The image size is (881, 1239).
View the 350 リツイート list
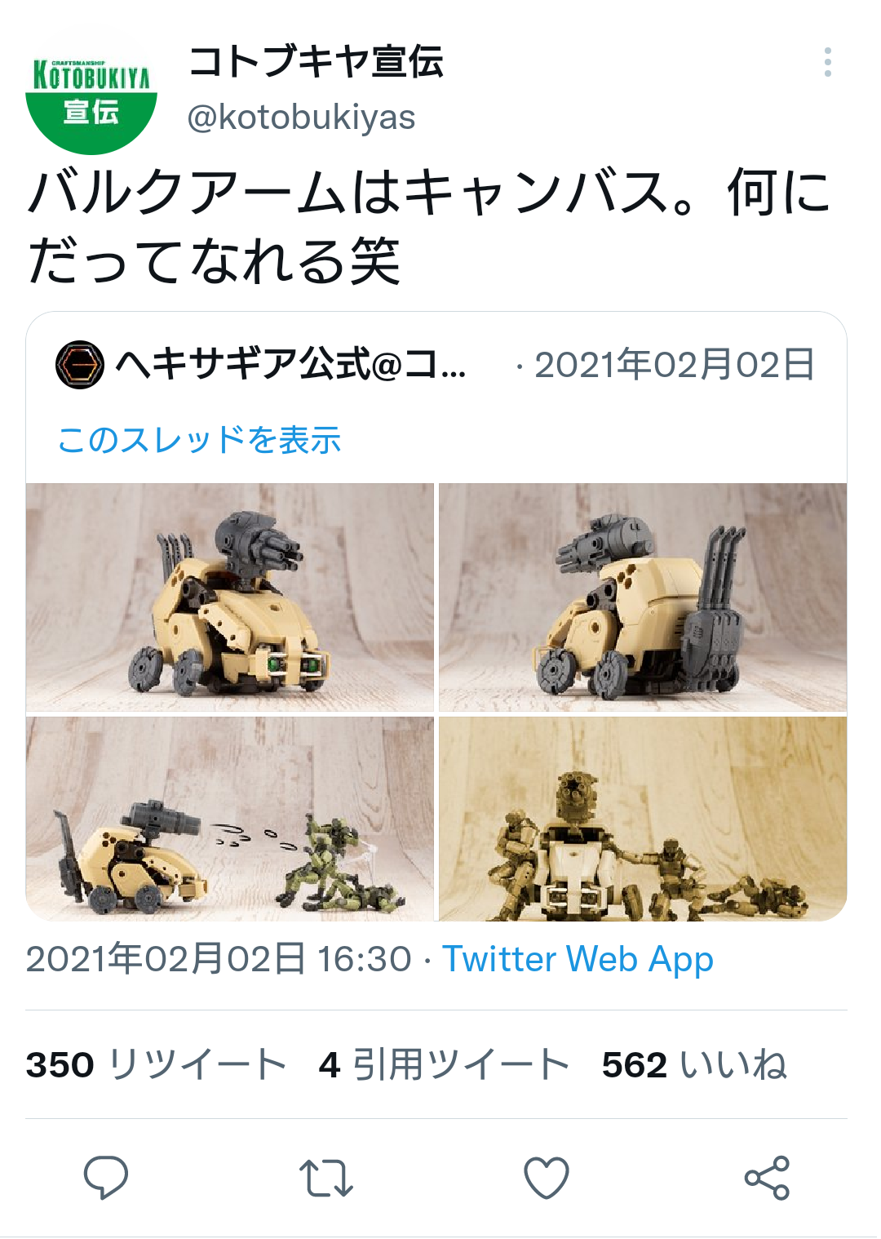click(156, 1064)
